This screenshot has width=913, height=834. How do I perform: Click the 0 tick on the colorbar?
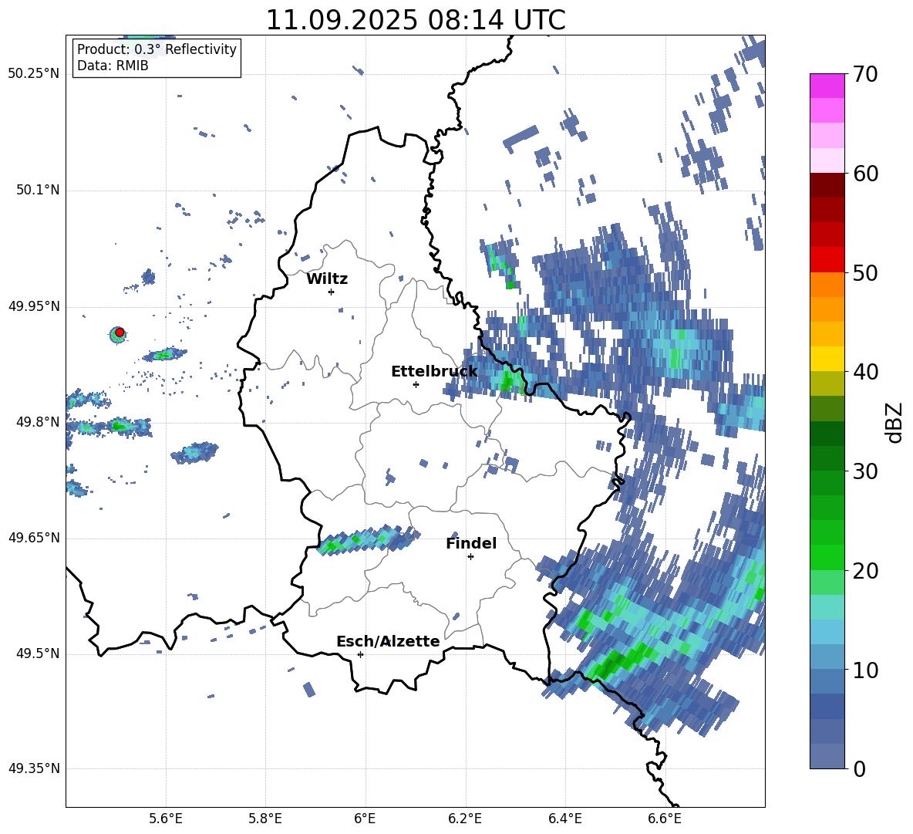860,768
